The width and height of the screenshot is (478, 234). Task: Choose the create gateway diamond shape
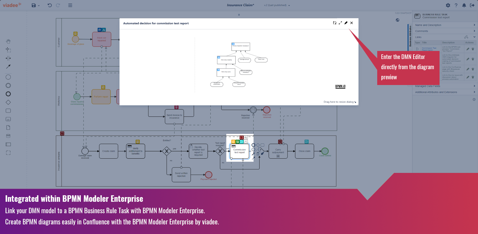(x=8, y=102)
